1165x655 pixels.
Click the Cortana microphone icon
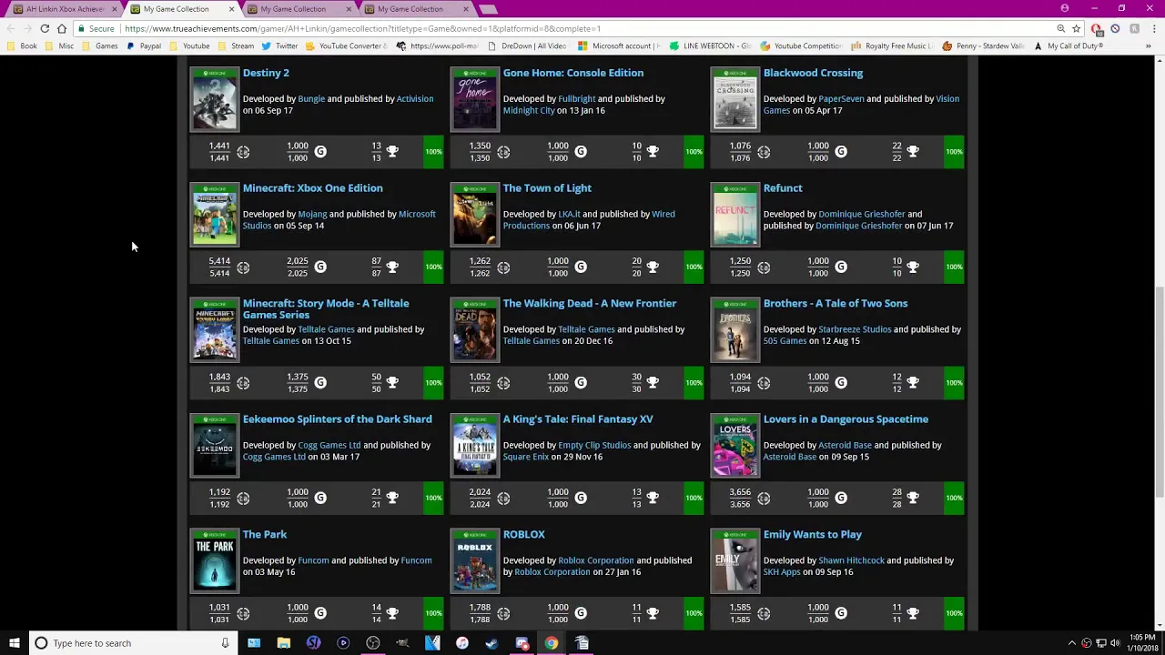[x=225, y=643]
